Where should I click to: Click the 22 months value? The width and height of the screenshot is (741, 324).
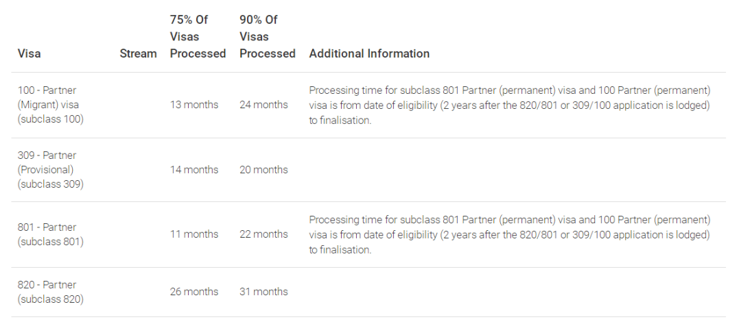[x=263, y=234]
